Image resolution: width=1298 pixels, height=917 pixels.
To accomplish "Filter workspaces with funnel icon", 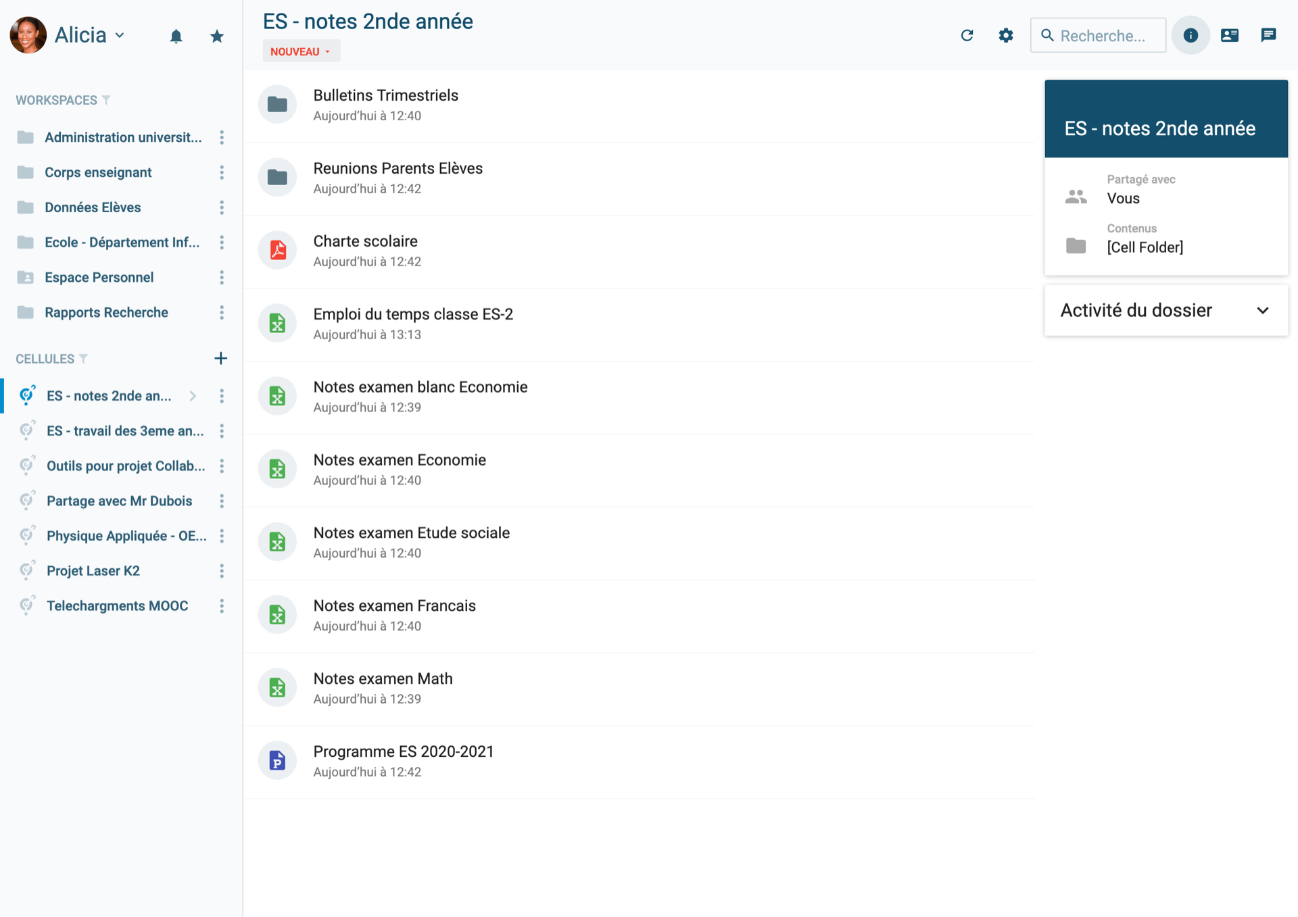I will pyautogui.click(x=106, y=100).
